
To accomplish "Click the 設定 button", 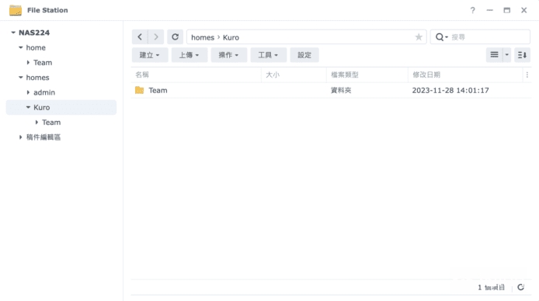I will coord(304,55).
